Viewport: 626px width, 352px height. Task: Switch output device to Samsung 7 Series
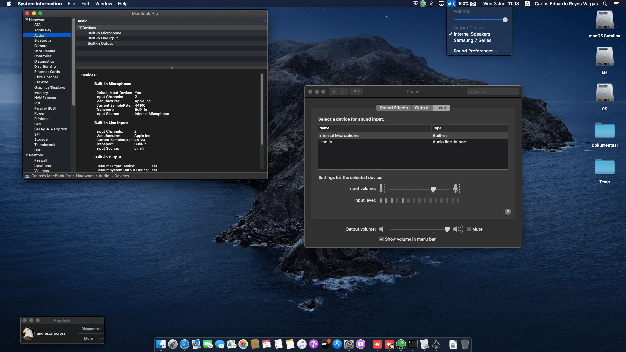[472, 40]
